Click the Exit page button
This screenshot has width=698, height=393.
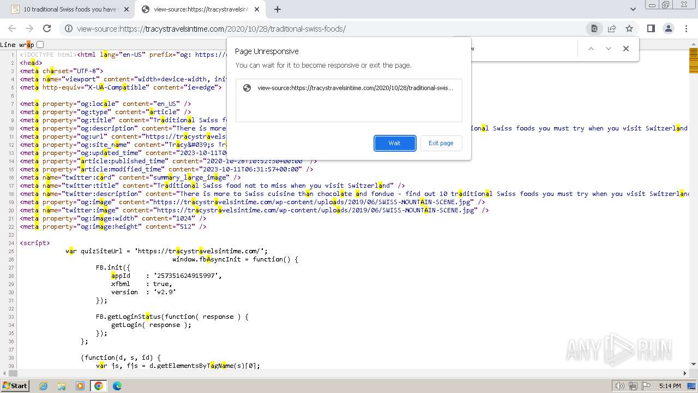(x=441, y=143)
